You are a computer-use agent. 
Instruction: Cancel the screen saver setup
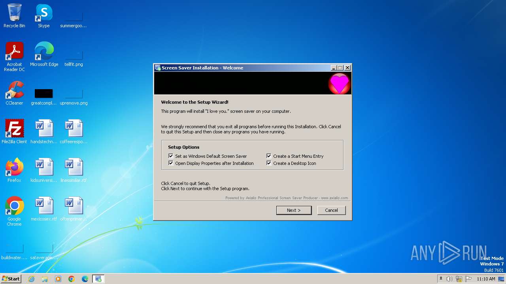(x=331, y=210)
